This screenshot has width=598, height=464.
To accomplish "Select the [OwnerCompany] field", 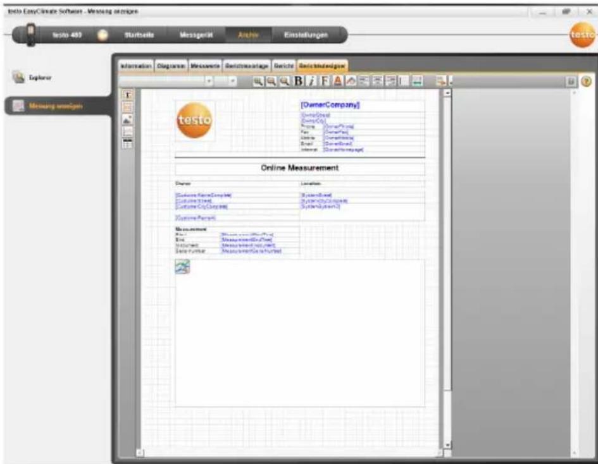I will [330, 105].
